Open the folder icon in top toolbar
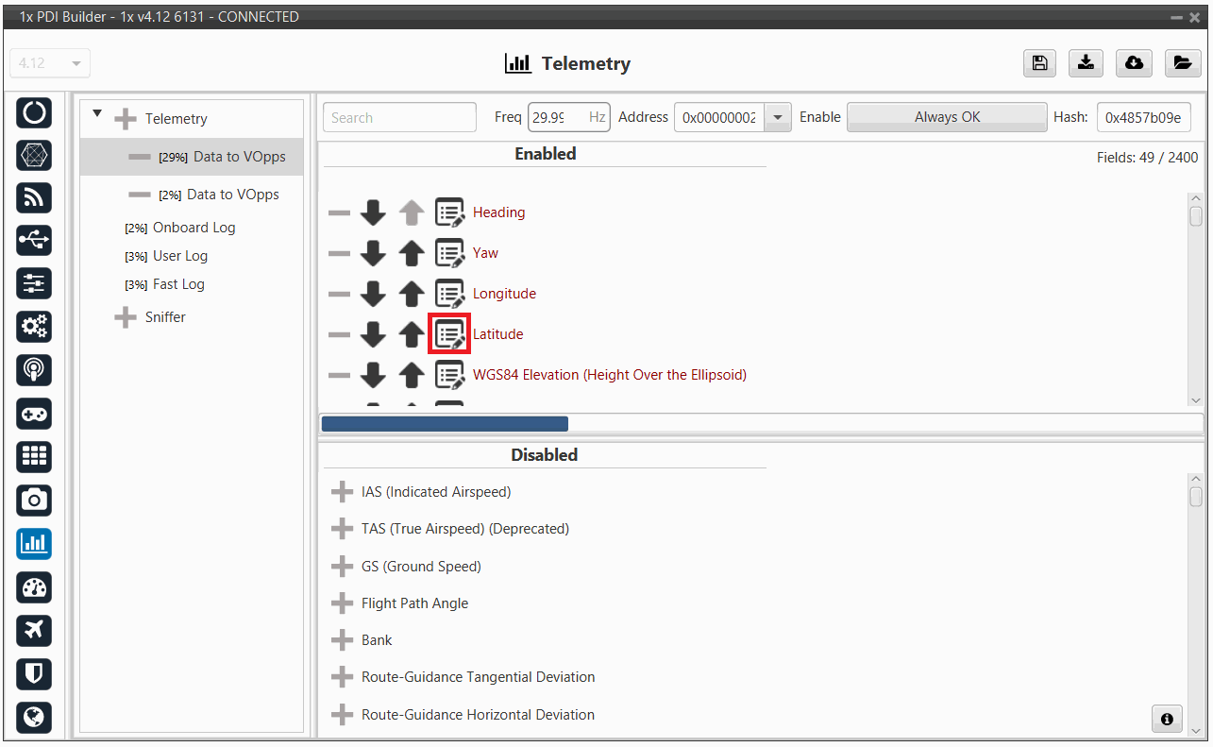The width and height of the screenshot is (1213, 747). (x=1181, y=63)
